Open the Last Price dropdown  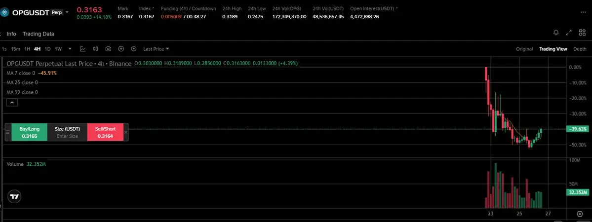(x=156, y=49)
